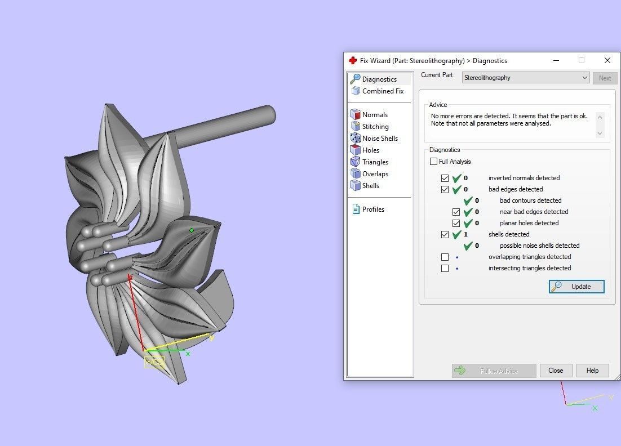Click the Holes cube icon

(x=355, y=150)
